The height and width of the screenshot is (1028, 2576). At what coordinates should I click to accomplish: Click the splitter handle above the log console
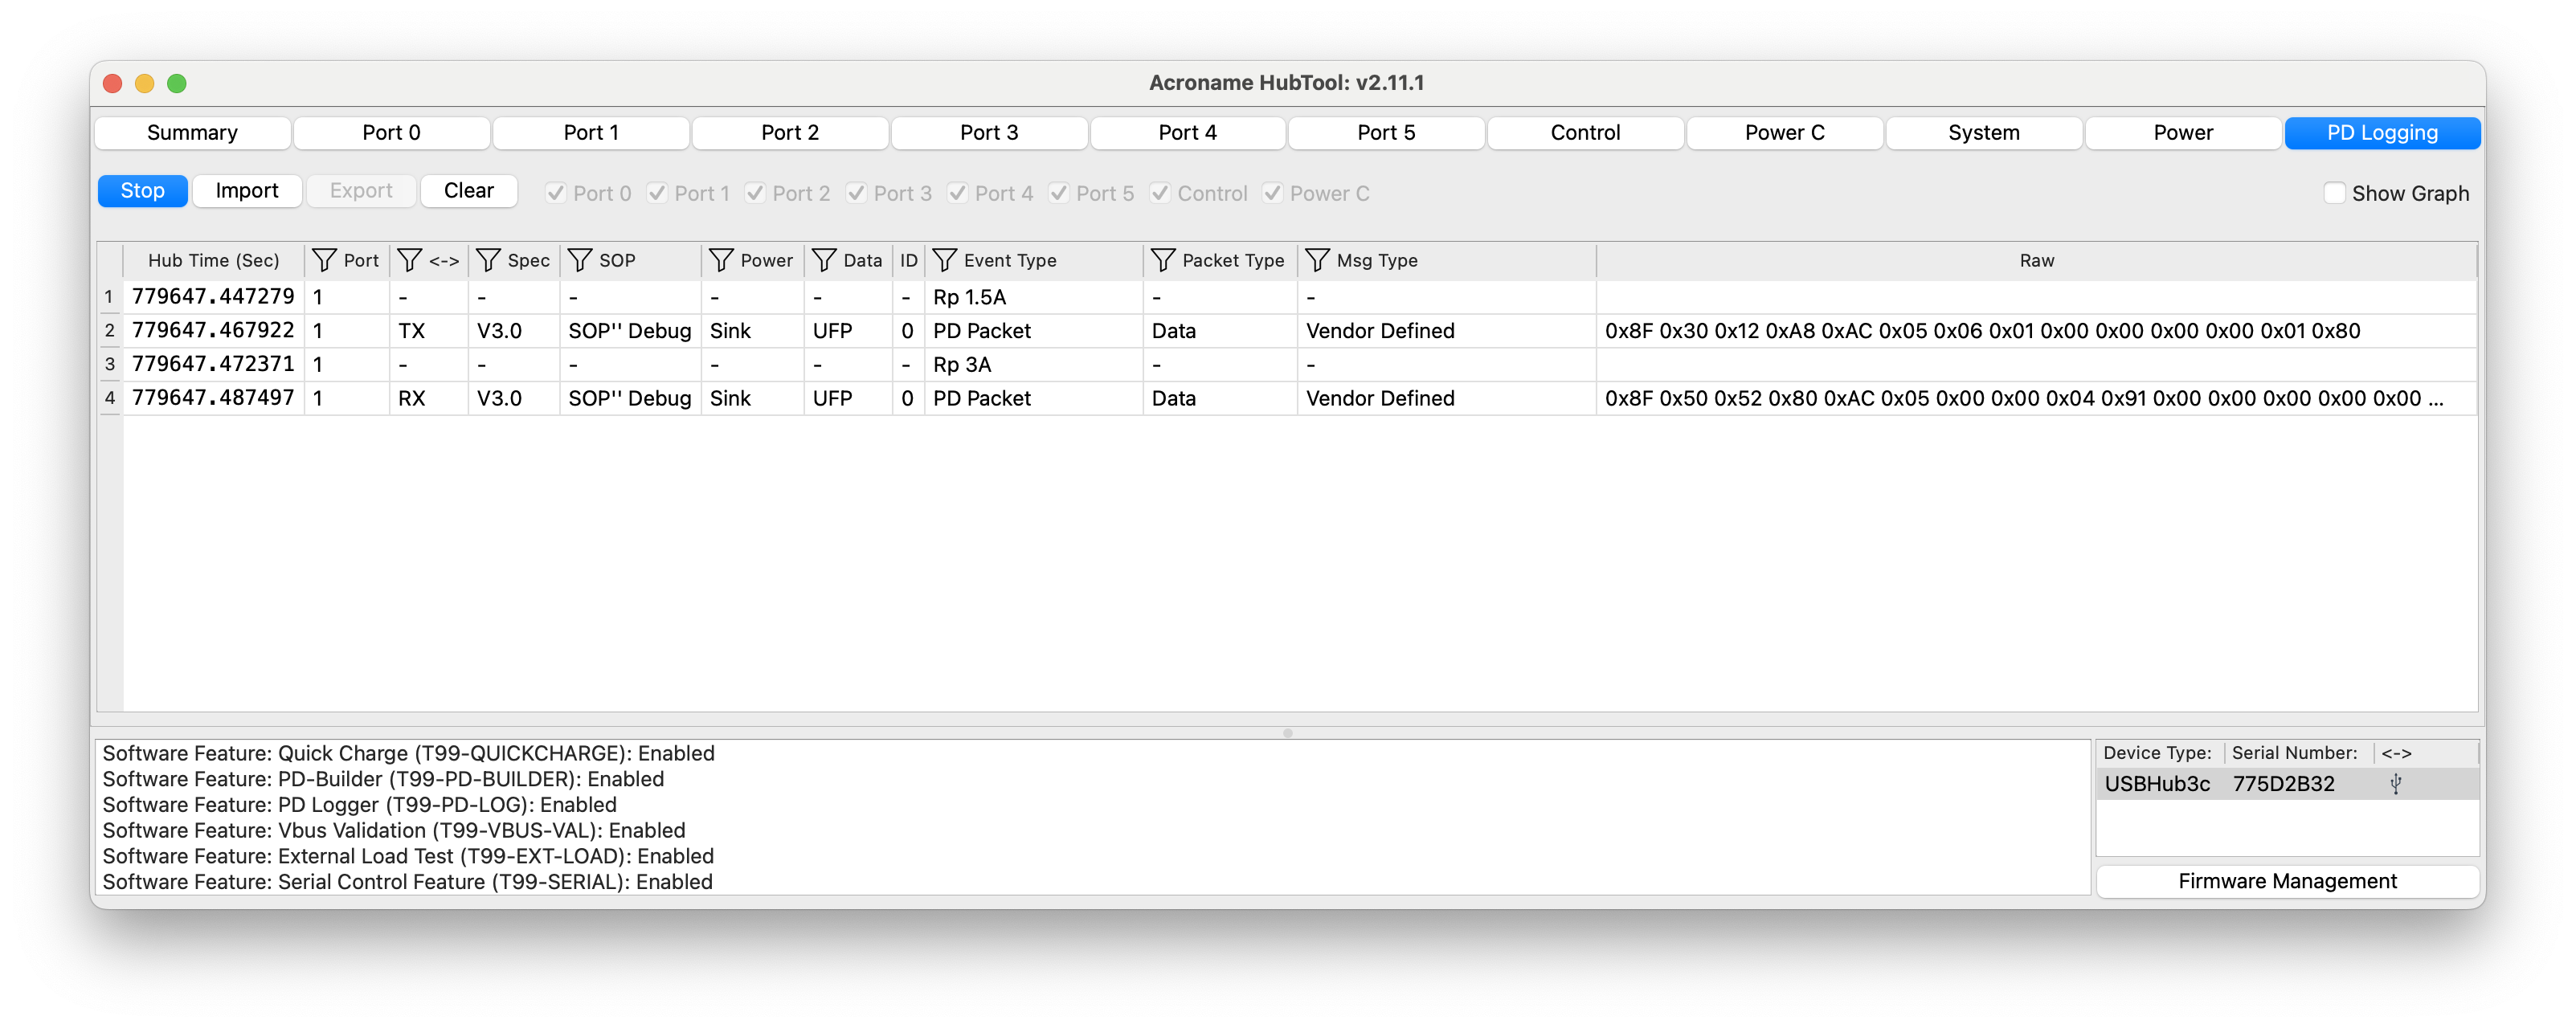pyautogui.click(x=1287, y=733)
